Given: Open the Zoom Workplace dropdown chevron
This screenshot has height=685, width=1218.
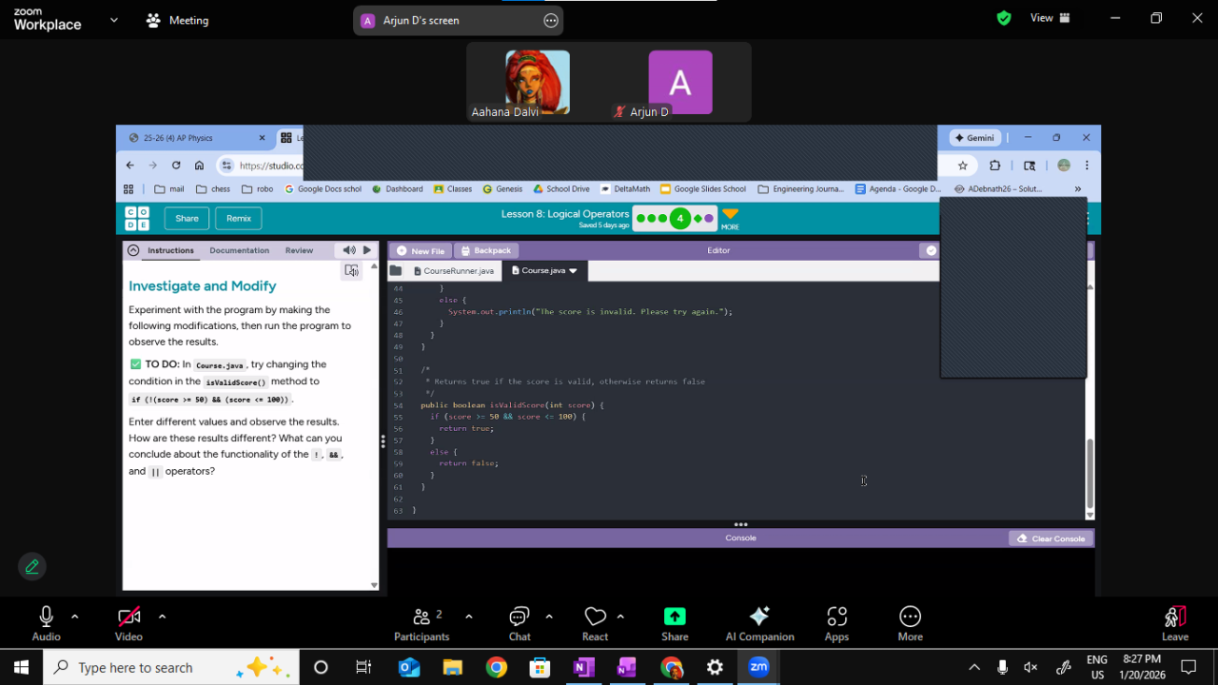Looking at the screenshot, I should point(114,20).
